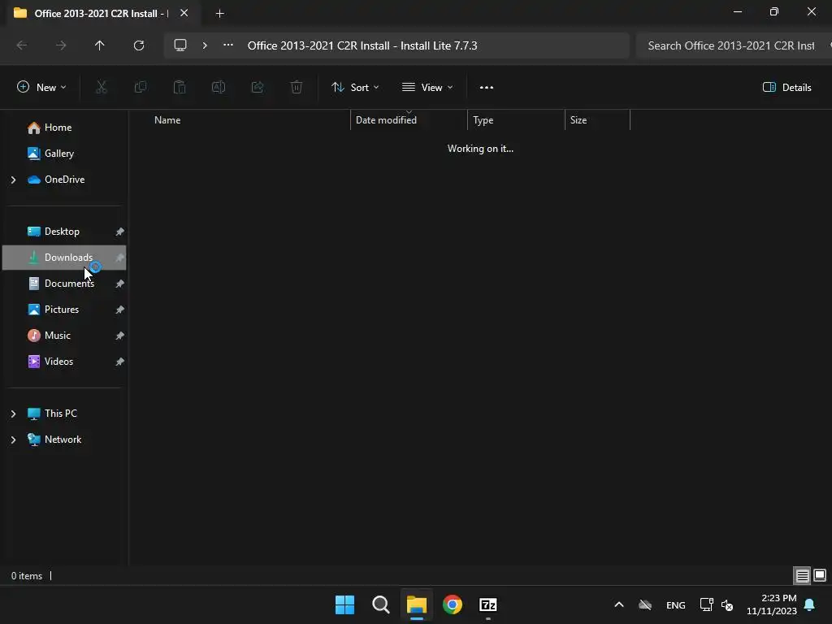Click the ENG language indicator
Screen dimensions: 832x624
click(675, 604)
